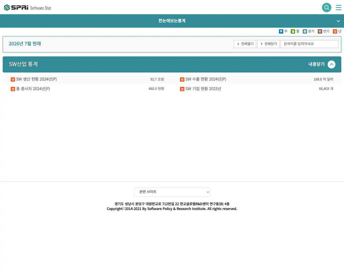Click the 전체닫기 button

[268, 44]
